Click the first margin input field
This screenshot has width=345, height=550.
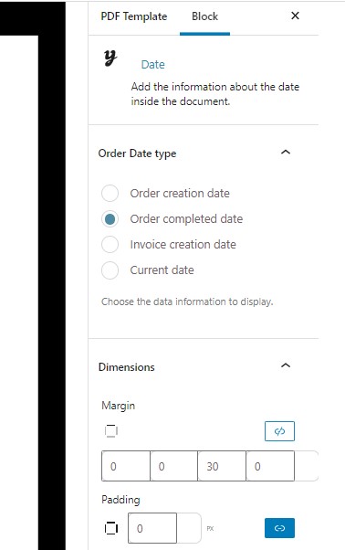126,466
